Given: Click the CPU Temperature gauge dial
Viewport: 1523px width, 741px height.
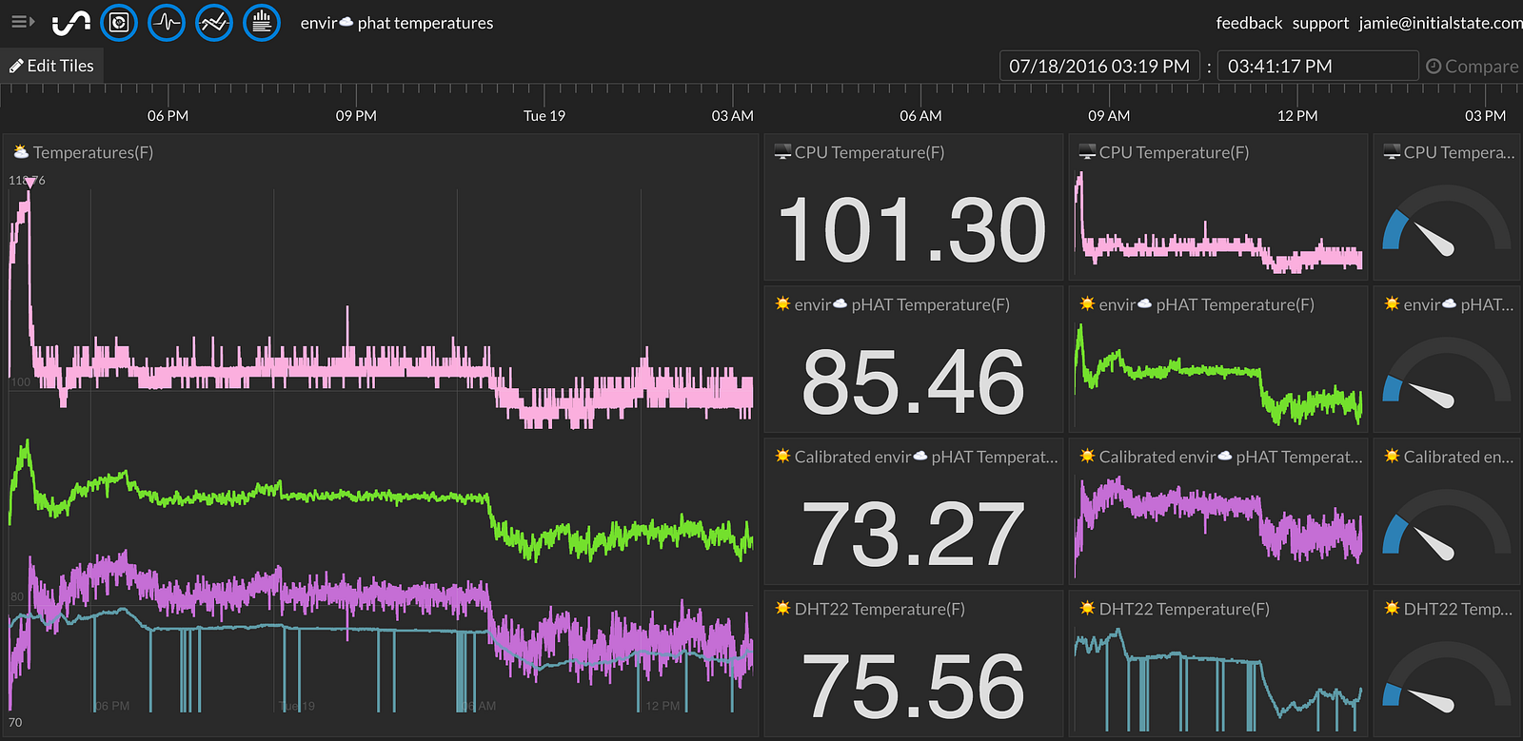Looking at the screenshot, I should [1446, 221].
